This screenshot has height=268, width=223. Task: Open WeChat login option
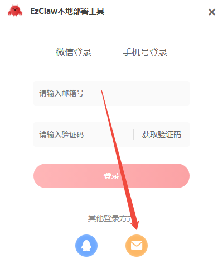tap(74, 52)
